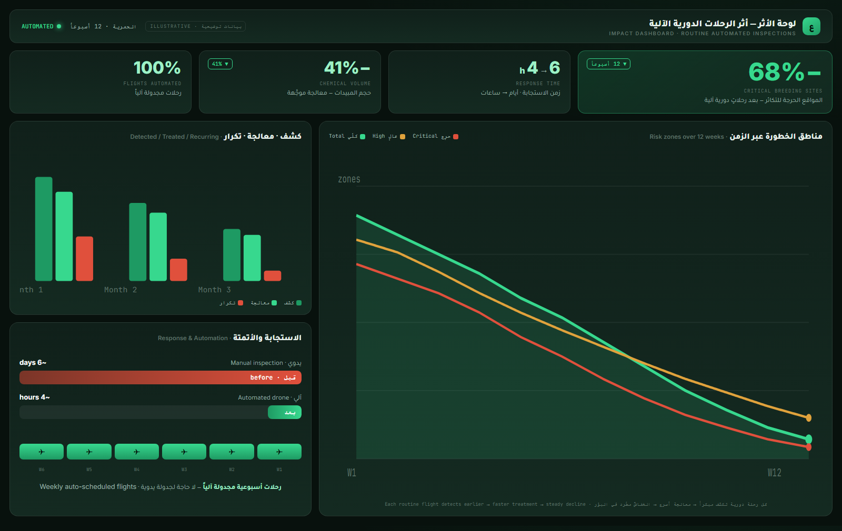Open the 41% dropdown on Chemical Volume card
Screen dimensions: 842x531
point(220,64)
